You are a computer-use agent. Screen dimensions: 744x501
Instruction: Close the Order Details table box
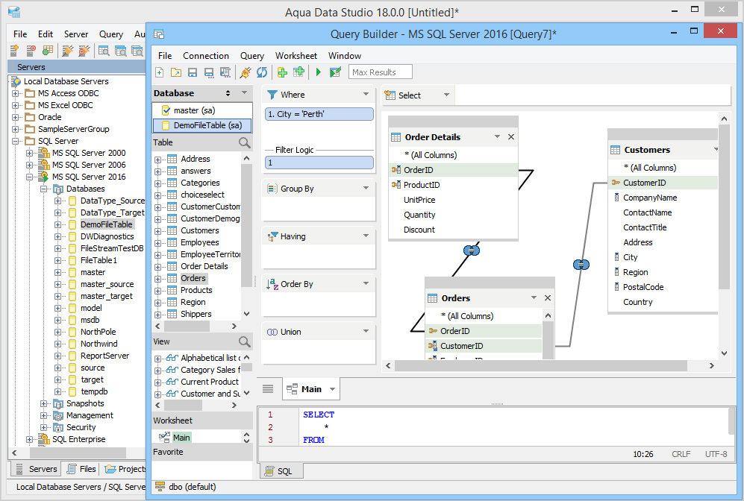pyautogui.click(x=511, y=137)
